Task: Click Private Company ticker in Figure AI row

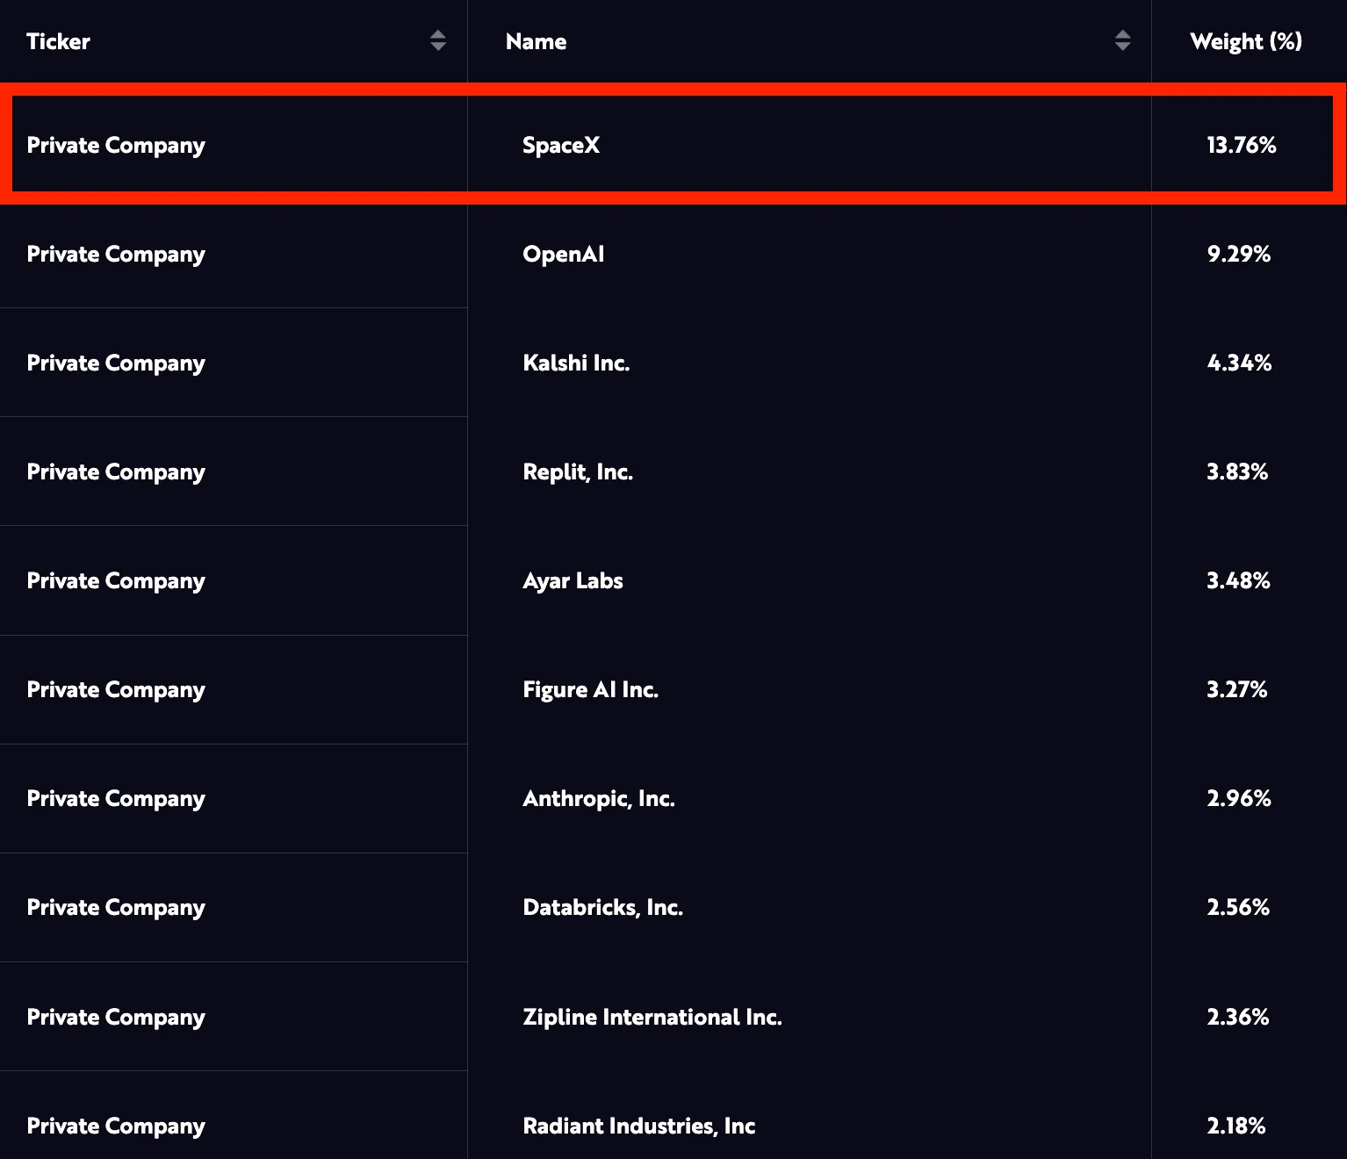Action: tap(116, 689)
